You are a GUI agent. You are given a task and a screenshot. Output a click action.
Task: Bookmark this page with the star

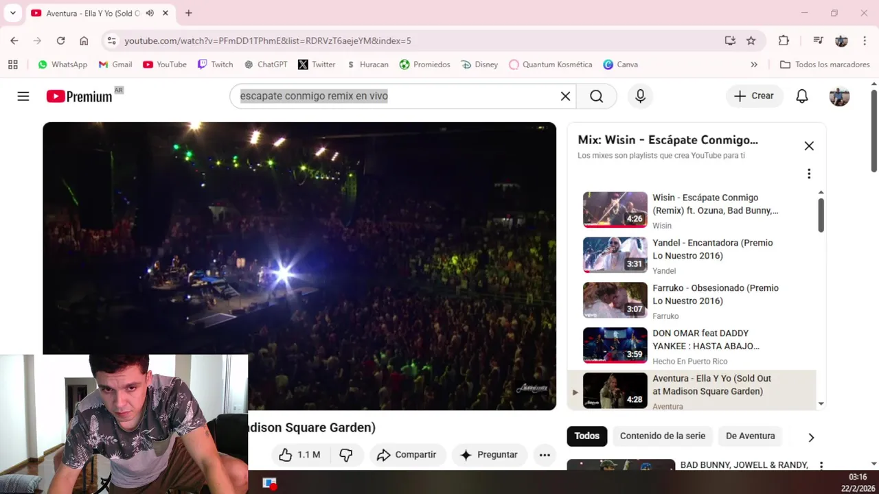(x=751, y=40)
